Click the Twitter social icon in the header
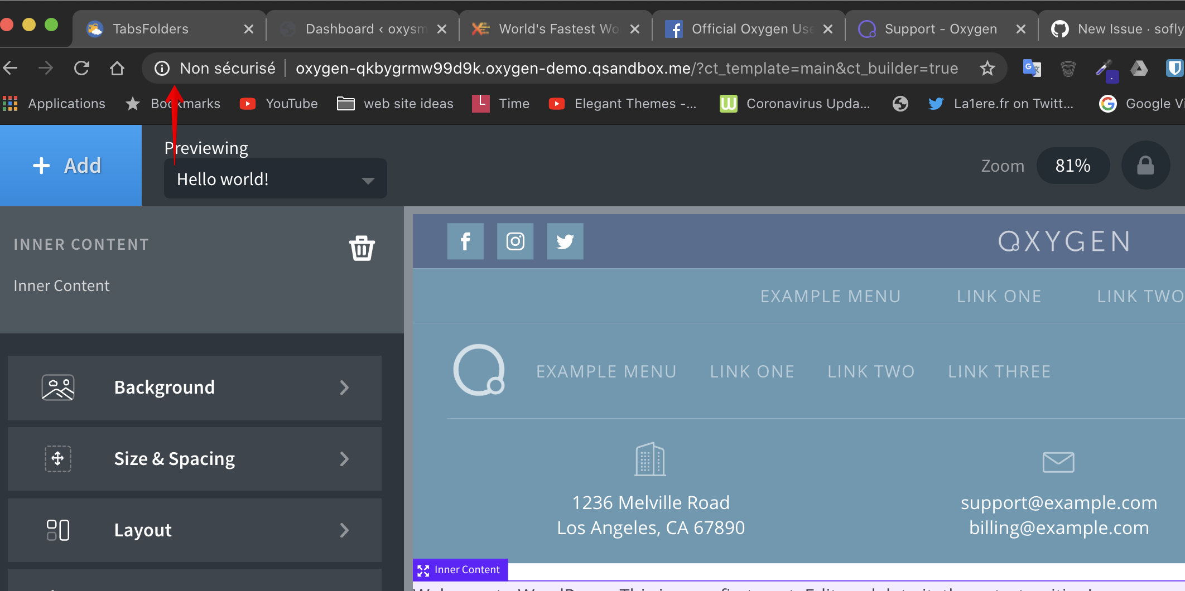Viewport: 1185px width, 591px height. click(x=565, y=241)
